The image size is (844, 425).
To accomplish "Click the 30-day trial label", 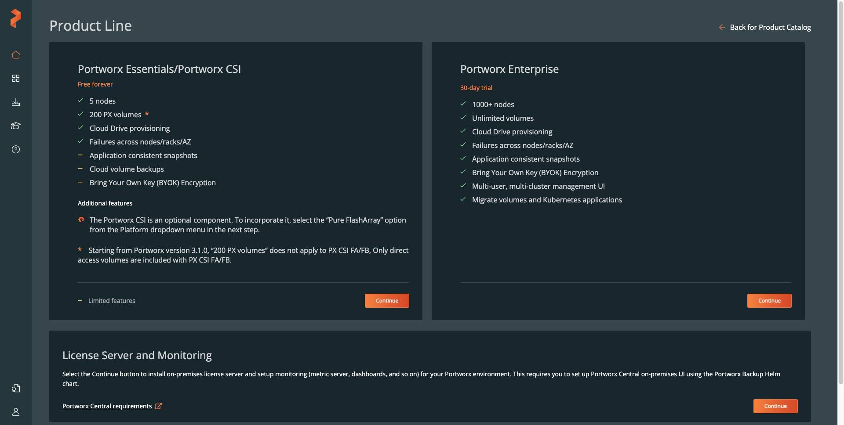I will pos(476,88).
